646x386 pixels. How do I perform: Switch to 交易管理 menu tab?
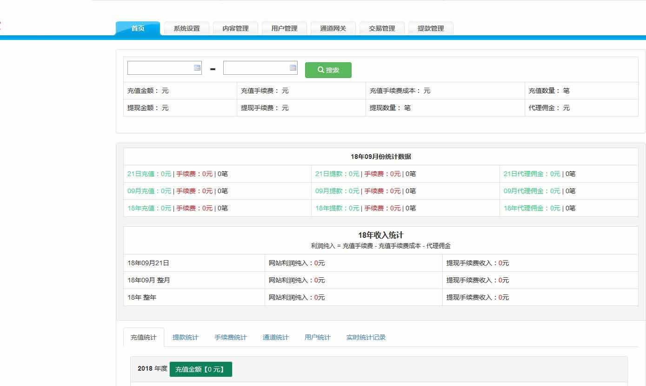click(x=382, y=28)
